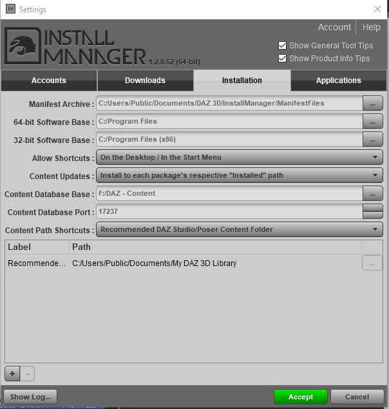Open the Allow Shortcuts dropdown
Screen dimensions: 389x409
pyautogui.click(x=240, y=157)
